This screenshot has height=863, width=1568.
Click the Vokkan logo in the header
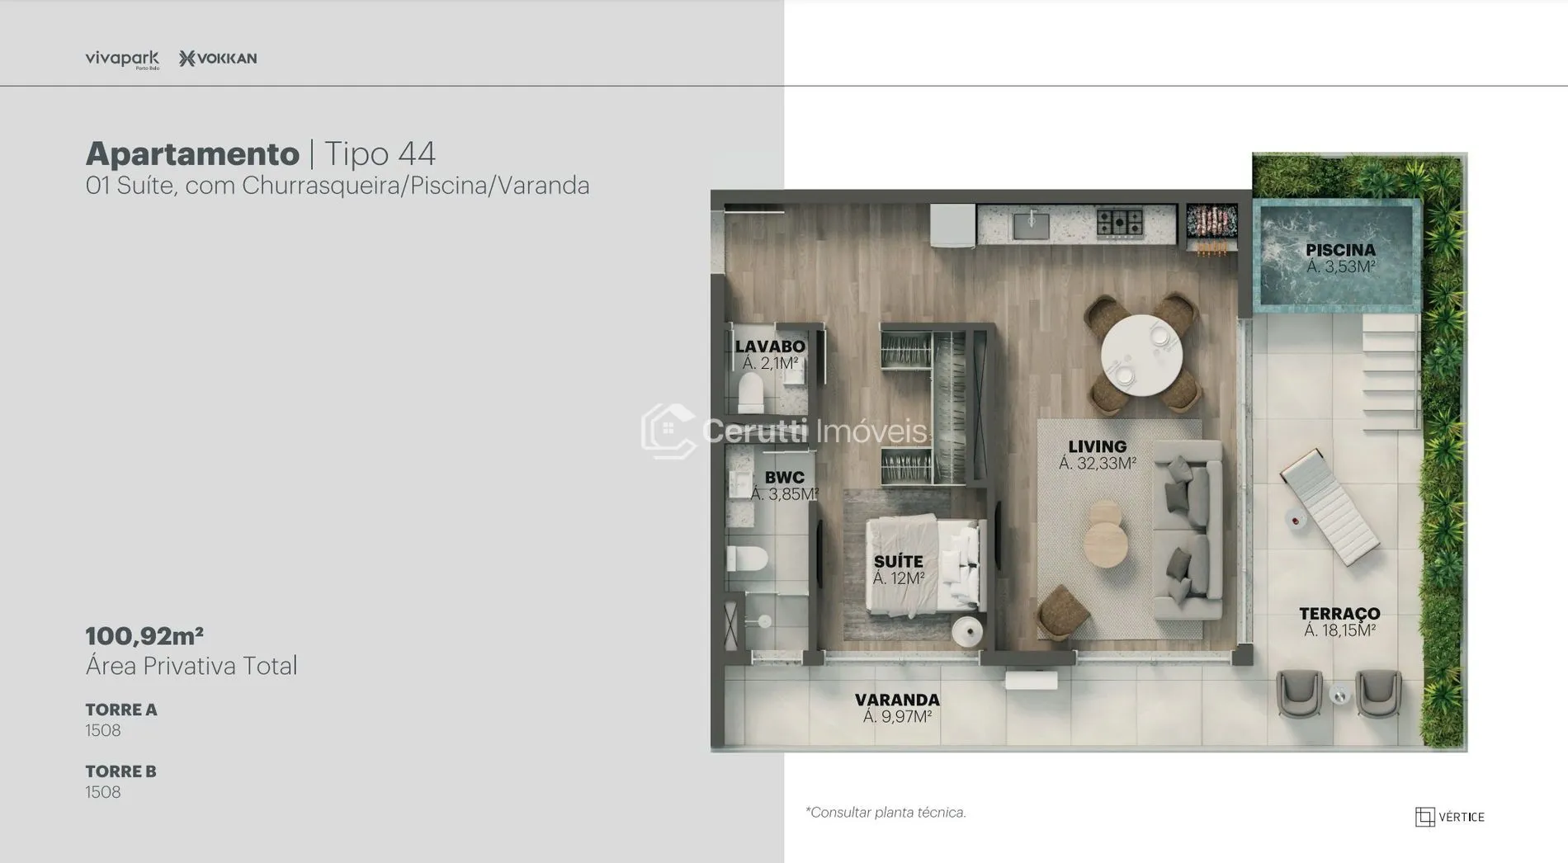coord(218,59)
